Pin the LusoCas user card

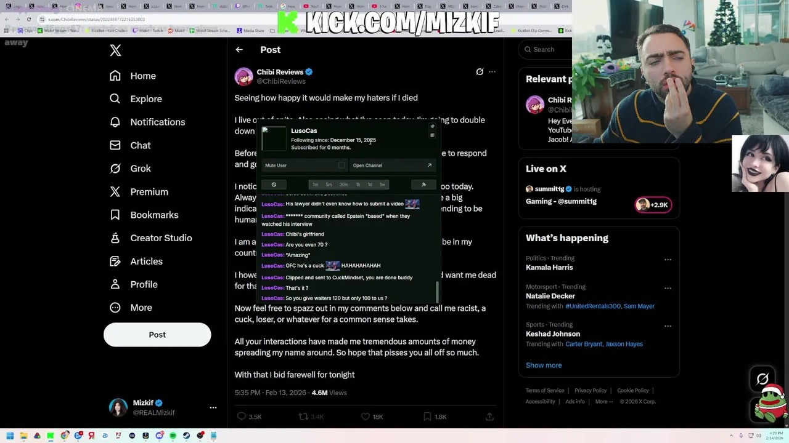(x=432, y=127)
